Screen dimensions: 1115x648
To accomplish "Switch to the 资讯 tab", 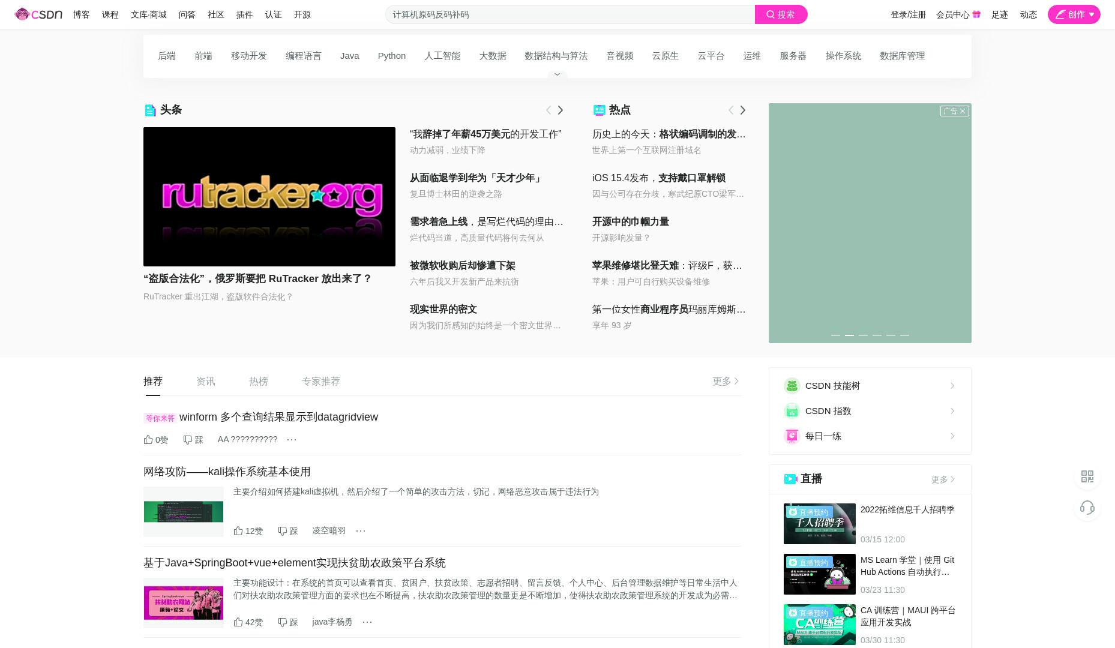I will pyautogui.click(x=206, y=382).
